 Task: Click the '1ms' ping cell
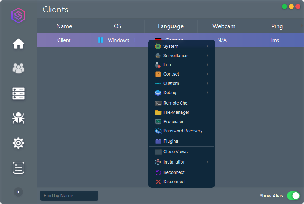274,40
